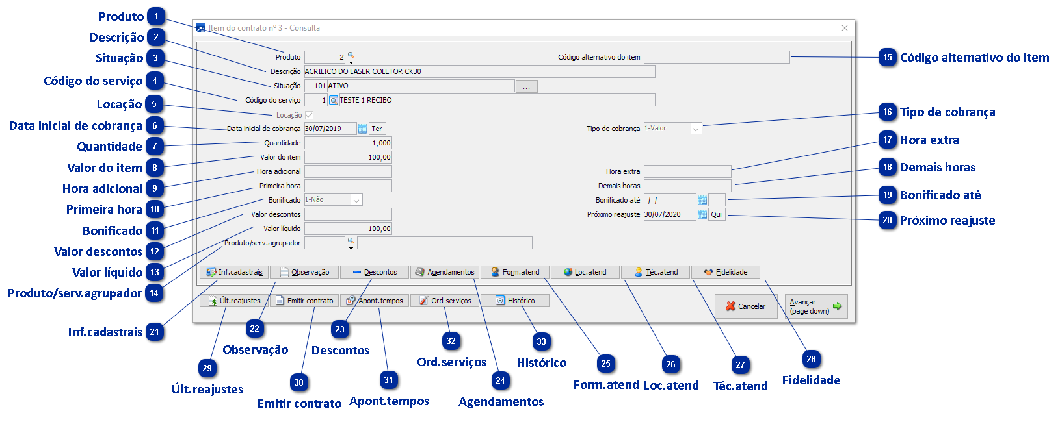Click the 'Qui' weekday indicator
The image size is (1060, 422).
[x=717, y=214]
